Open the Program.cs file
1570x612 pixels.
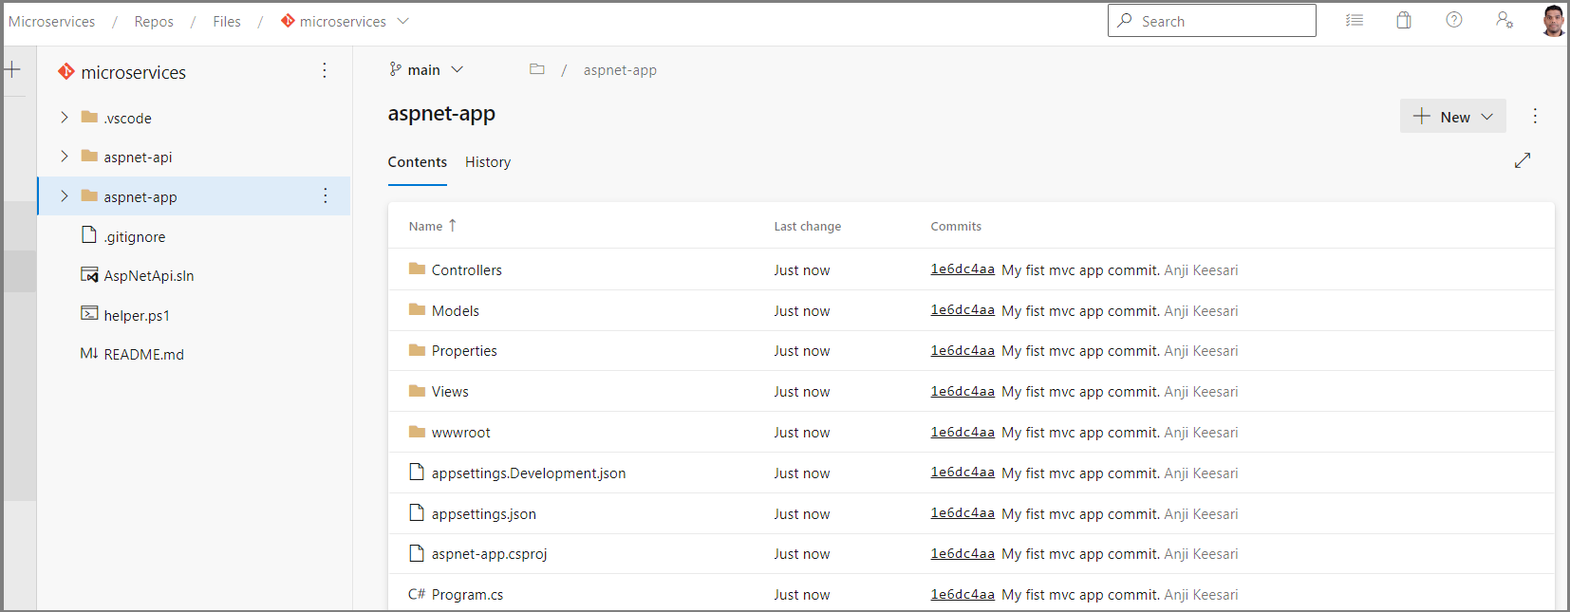point(467,595)
